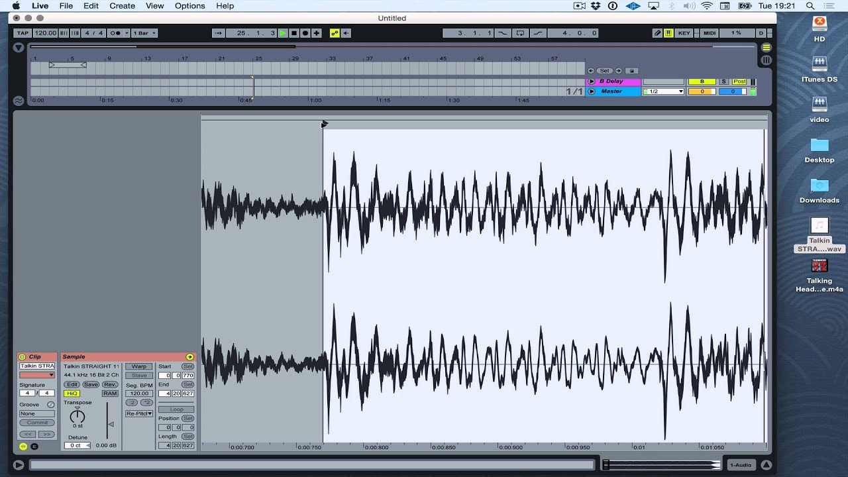The width and height of the screenshot is (848, 477).
Task: Click the Talkin STRA clip name field
Action: [37, 366]
